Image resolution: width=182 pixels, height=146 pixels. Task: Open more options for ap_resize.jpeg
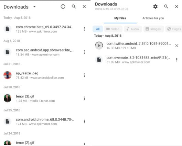coord(84,75)
